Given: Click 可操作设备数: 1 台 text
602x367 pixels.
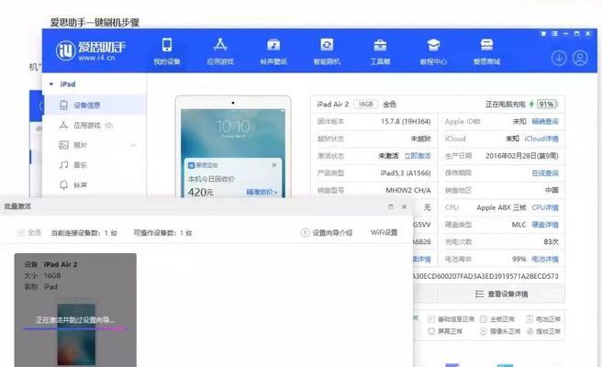Looking at the screenshot, I should click(162, 233).
